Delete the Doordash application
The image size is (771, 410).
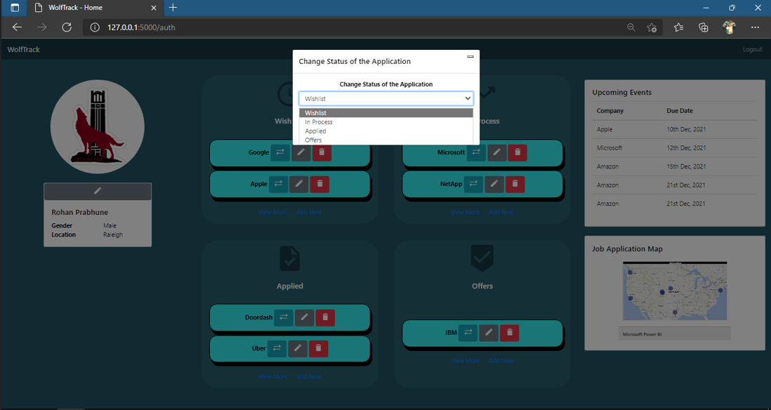[325, 317]
